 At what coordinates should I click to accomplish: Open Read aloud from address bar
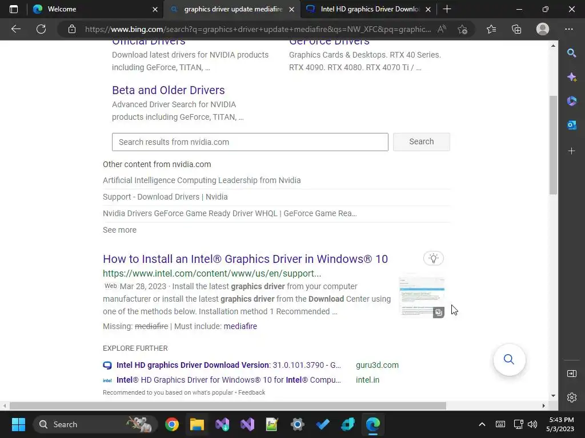(x=442, y=29)
